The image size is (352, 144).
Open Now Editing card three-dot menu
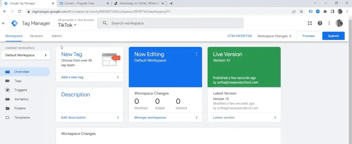196,54
